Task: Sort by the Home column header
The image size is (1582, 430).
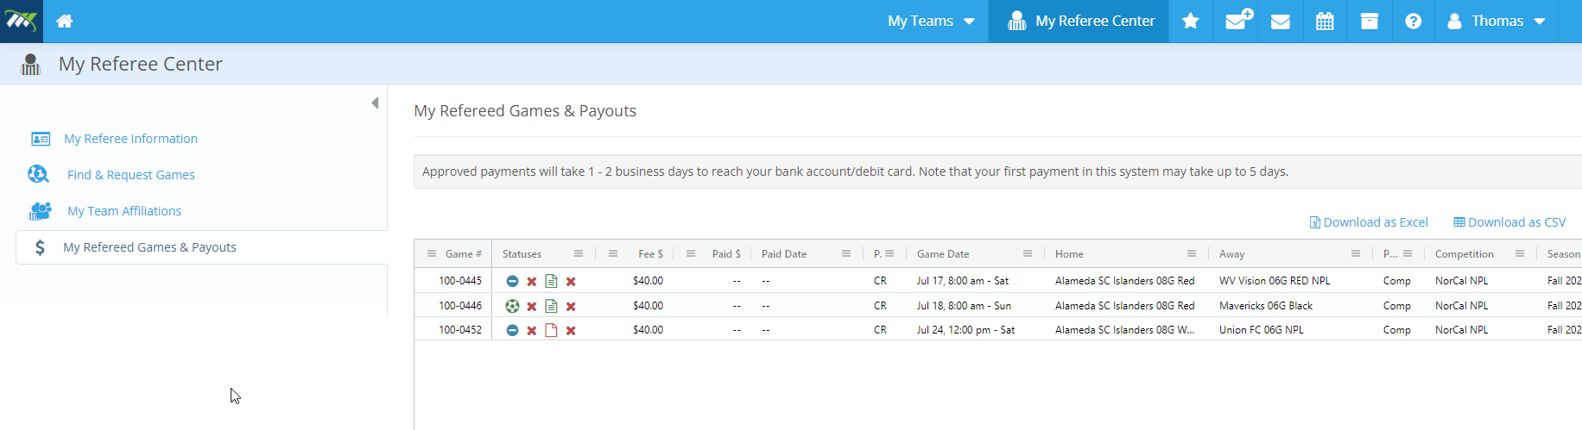Action: [1069, 254]
